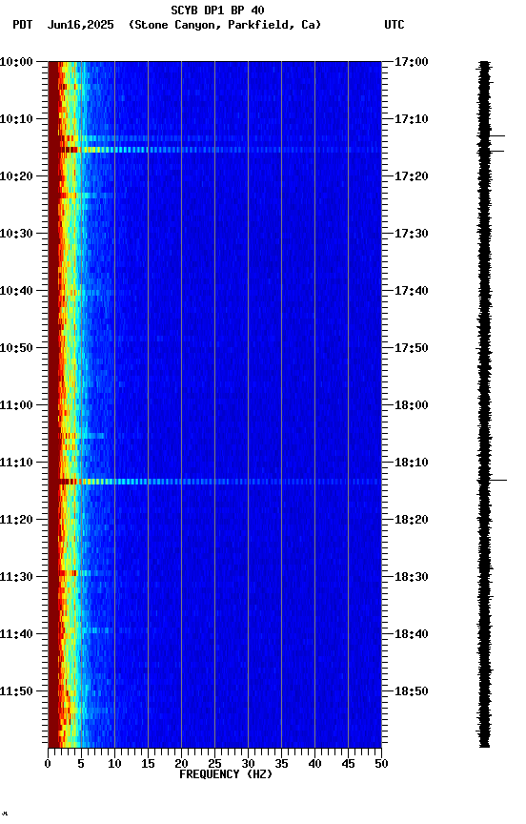Image resolution: width=526 pixels, height=824 pixels.
Task: Click the UTC time label 17:30
Action: click(x=412, y=234)
